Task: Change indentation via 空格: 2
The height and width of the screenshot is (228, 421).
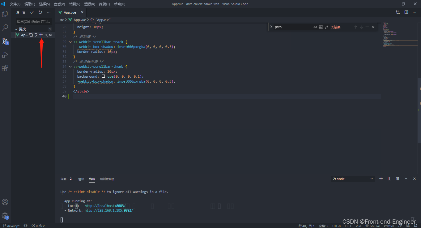Action: pyautogui.click(x=323, y=226)
